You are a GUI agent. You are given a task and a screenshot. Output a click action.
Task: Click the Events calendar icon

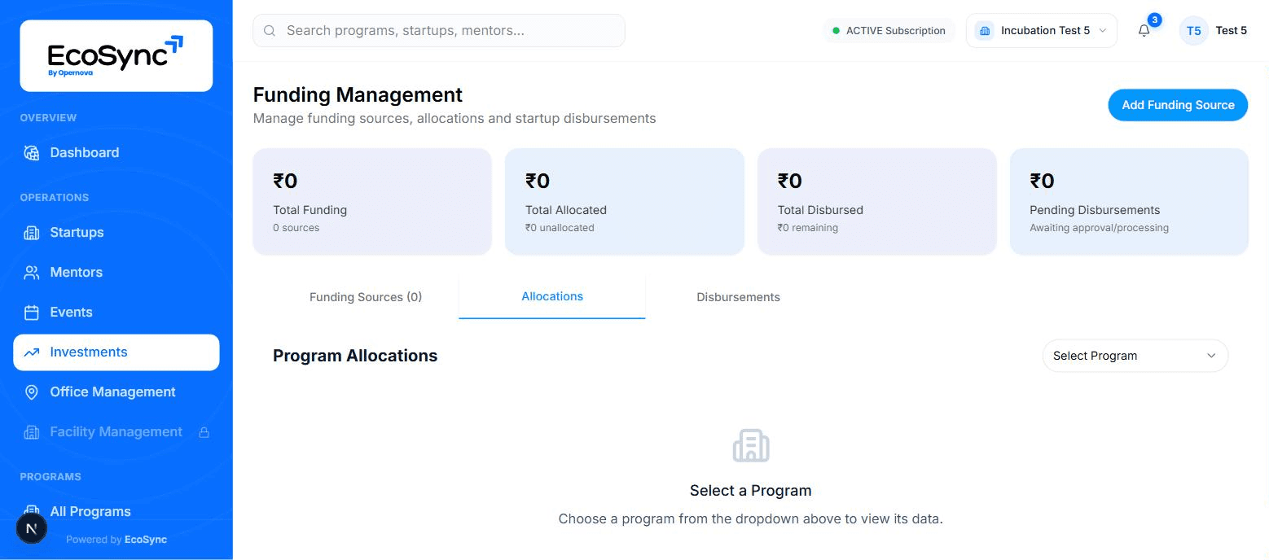32,313
